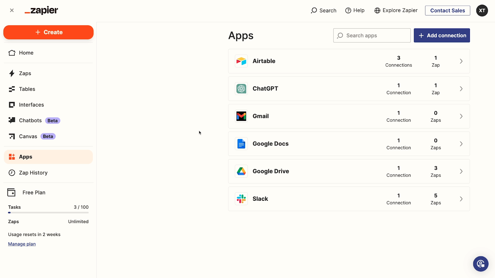Click the ChatGPT app logo

tap(241, 89)
